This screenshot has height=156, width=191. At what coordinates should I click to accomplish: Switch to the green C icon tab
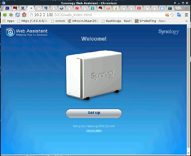(x=170, y=8)
